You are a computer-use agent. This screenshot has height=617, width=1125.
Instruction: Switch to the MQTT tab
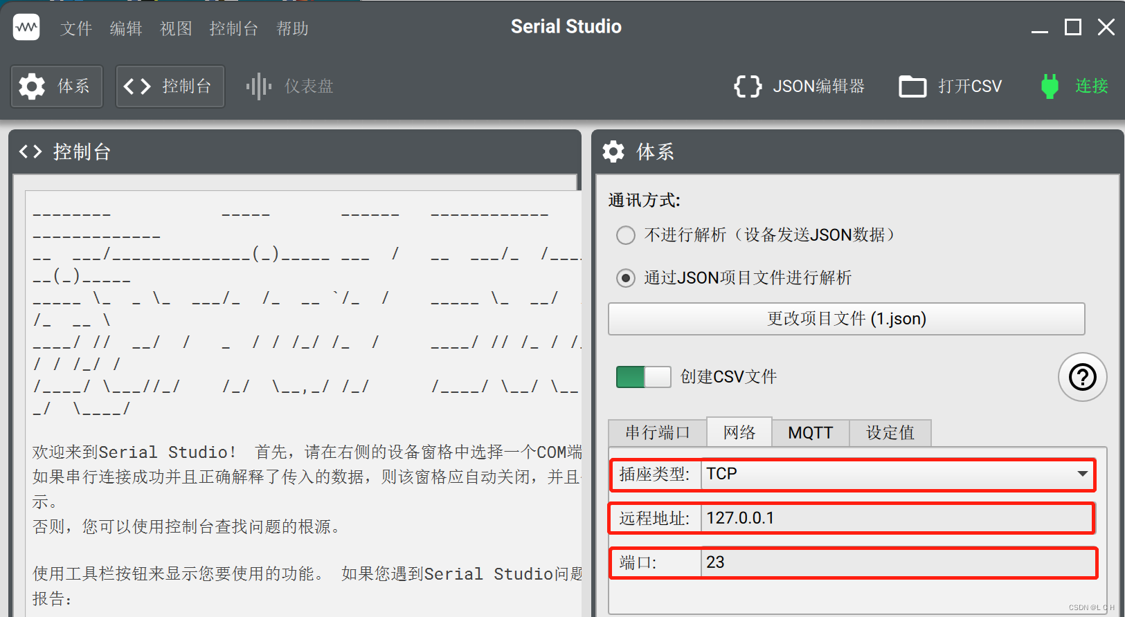pos(811,433)
